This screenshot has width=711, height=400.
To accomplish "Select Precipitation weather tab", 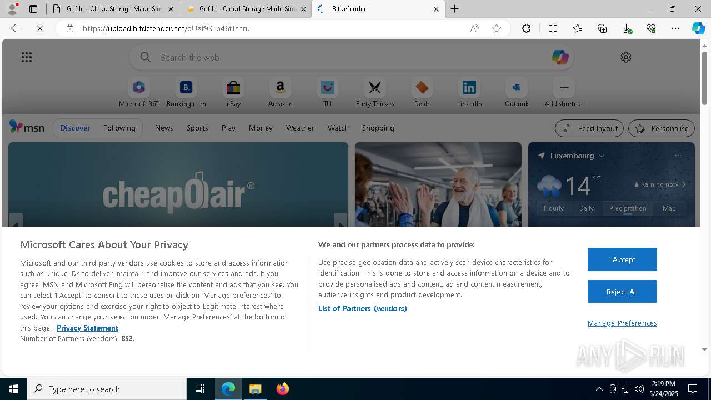I will point(628,208).
